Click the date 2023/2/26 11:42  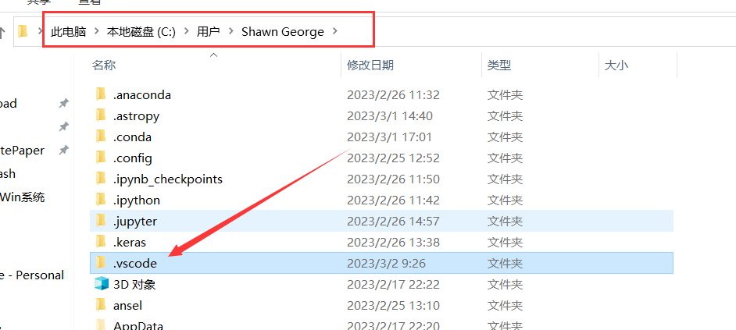[393, 200]
